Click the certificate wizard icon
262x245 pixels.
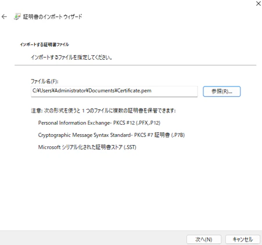pos(17,17)
